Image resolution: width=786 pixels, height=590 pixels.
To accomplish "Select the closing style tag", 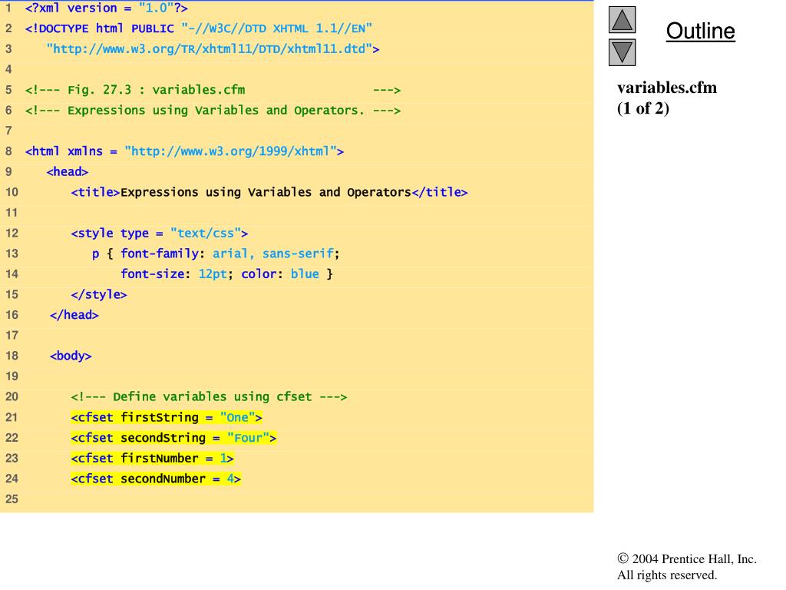I will [x=99, y=294].
